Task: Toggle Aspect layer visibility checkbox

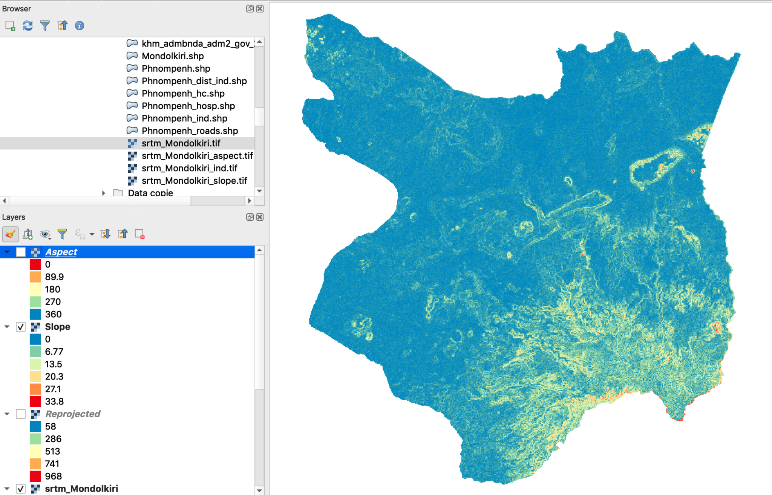Action: coord(21,252)
